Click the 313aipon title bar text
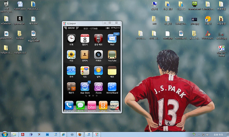This screenshot has width=229, height=137. (72, 23)
